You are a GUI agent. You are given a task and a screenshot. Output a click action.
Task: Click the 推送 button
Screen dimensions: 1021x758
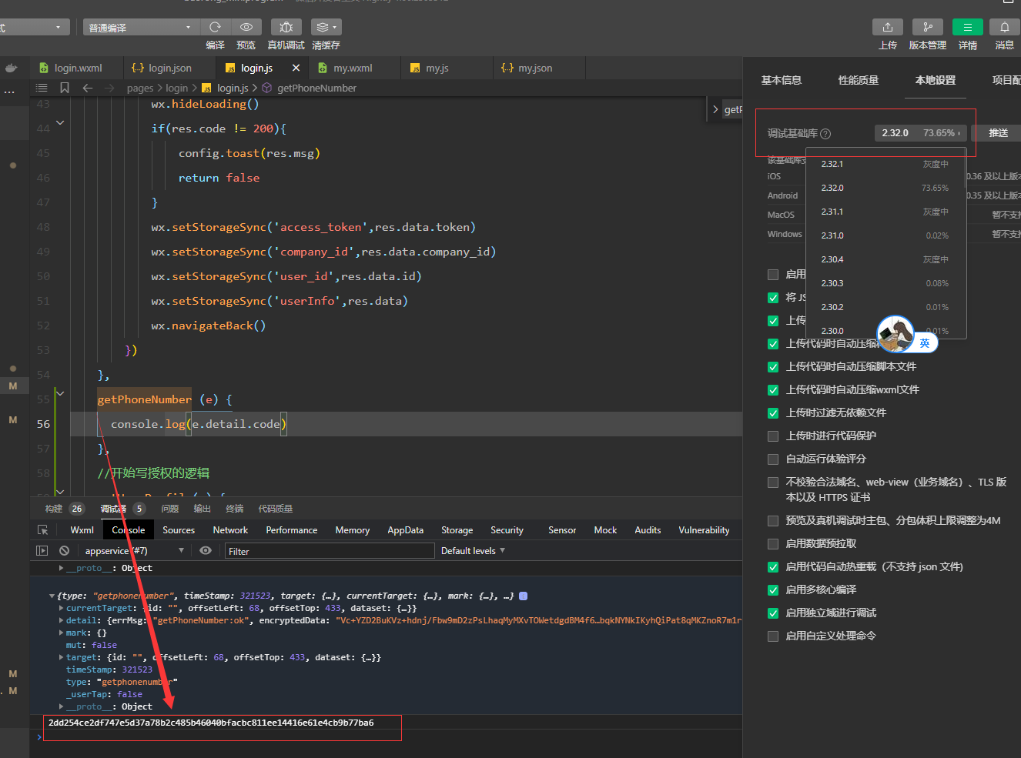[998, 133]
